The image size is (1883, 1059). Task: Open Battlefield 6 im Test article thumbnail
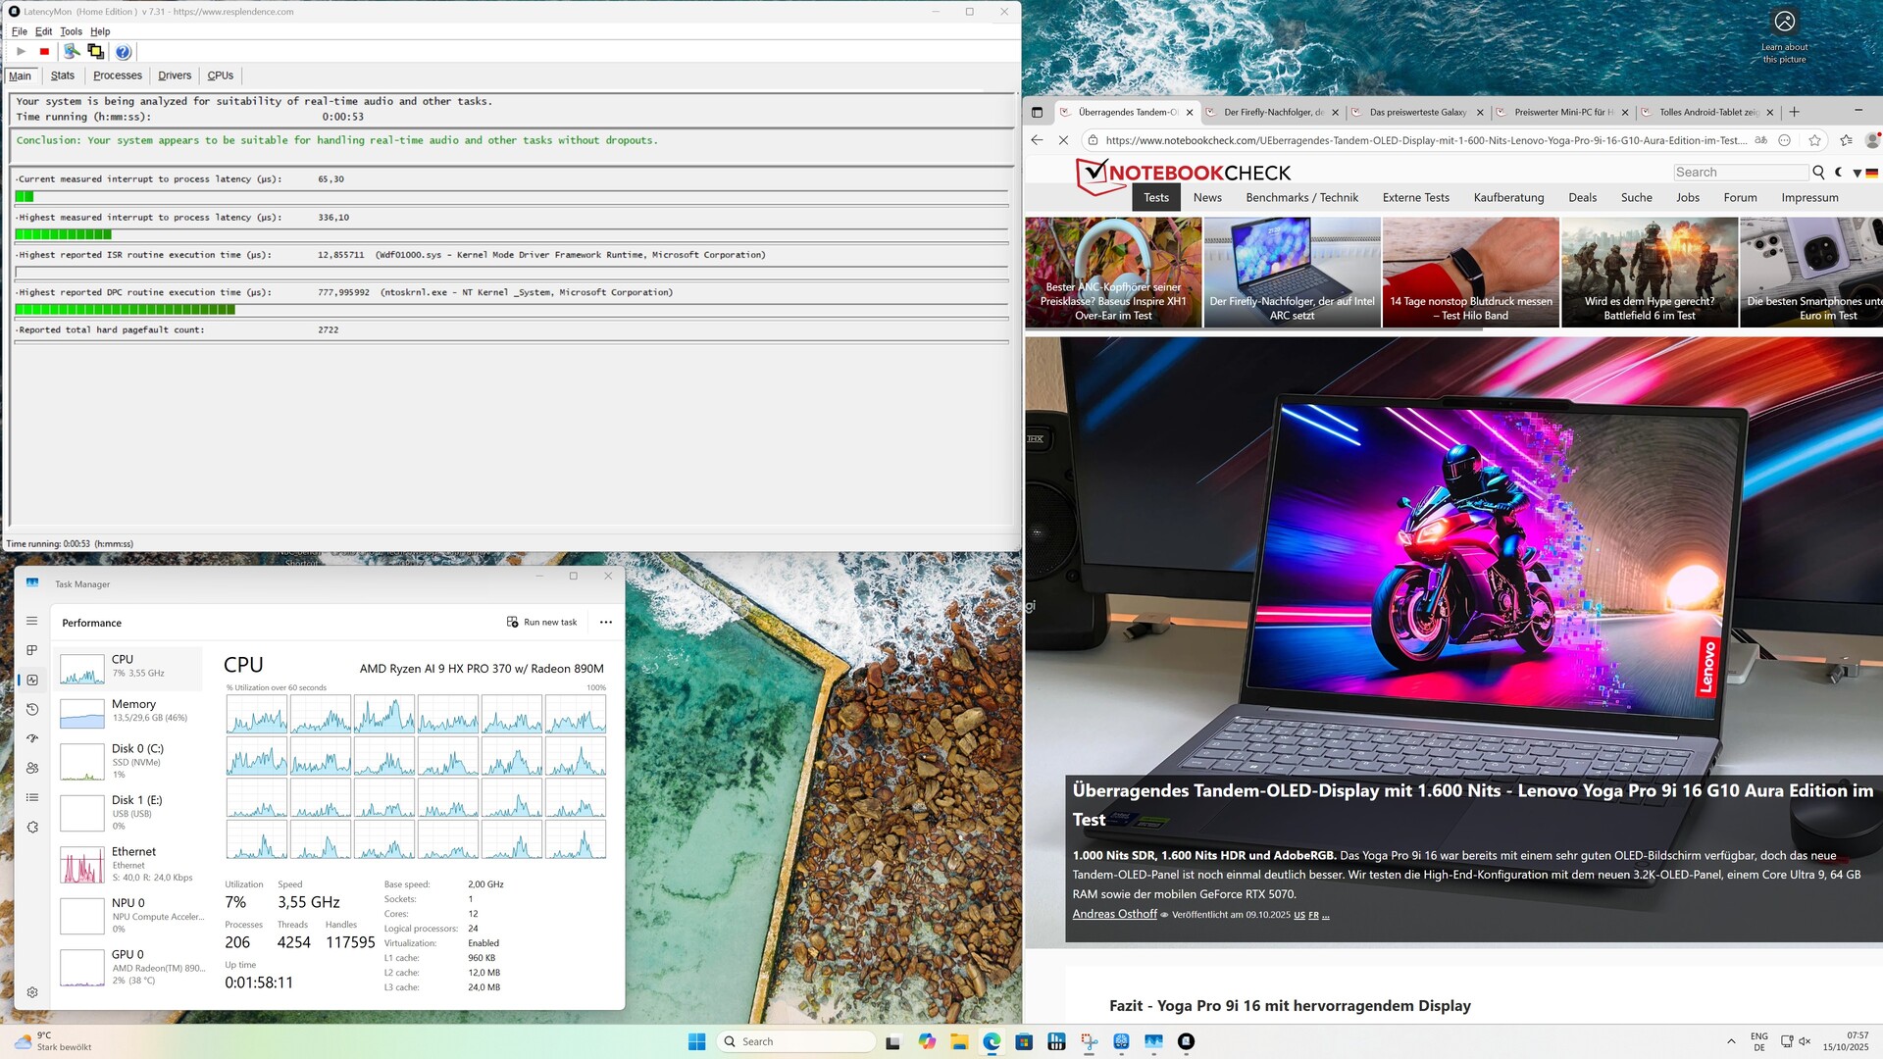point(1649,272)
